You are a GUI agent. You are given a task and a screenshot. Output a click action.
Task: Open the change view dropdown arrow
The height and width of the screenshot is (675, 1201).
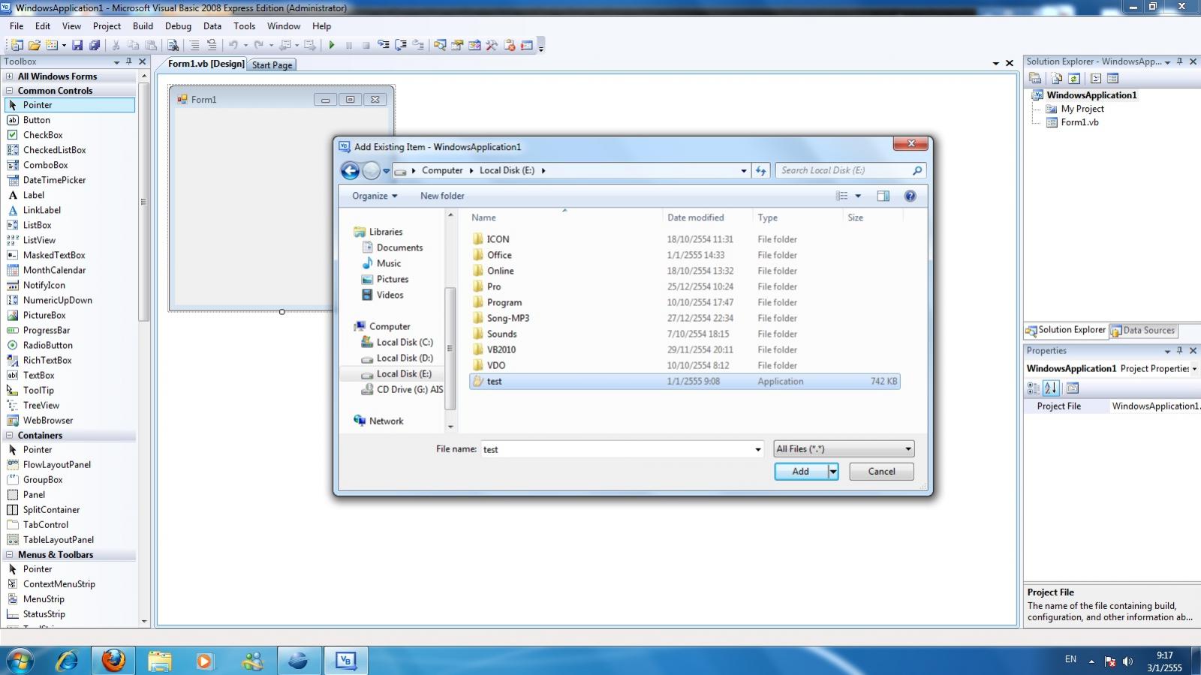click(858, 196)
